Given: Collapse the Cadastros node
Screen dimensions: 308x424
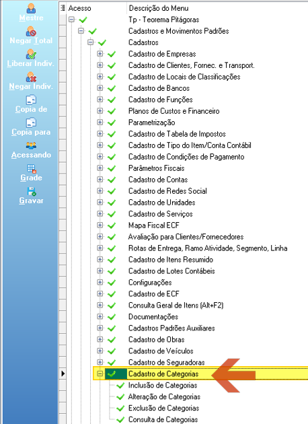Looking at the screenshot, I should pos(91,42).
